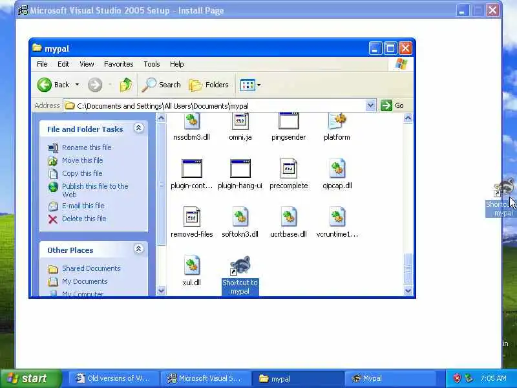Toggle the Folders pane
The height and width of the screenshot is (388, 517).
click(x=209, y=85)
